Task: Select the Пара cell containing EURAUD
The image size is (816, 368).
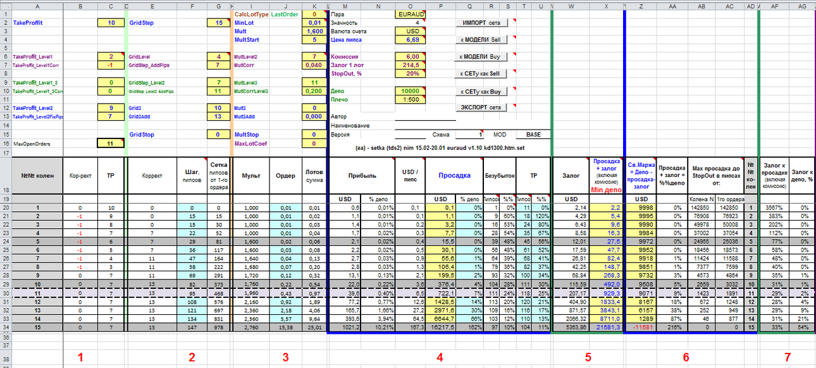Action: [411, 14]
